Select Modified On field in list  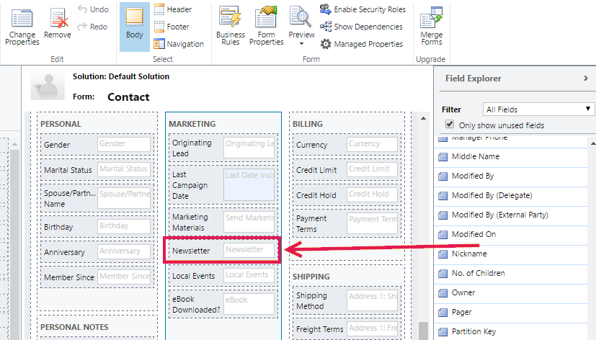[511, 234]
